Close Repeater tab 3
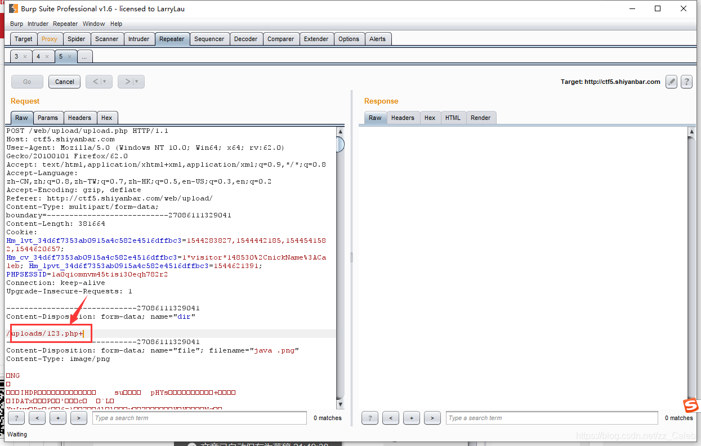The width and height of the screenshot is (701, 446). tap(25, 56)
